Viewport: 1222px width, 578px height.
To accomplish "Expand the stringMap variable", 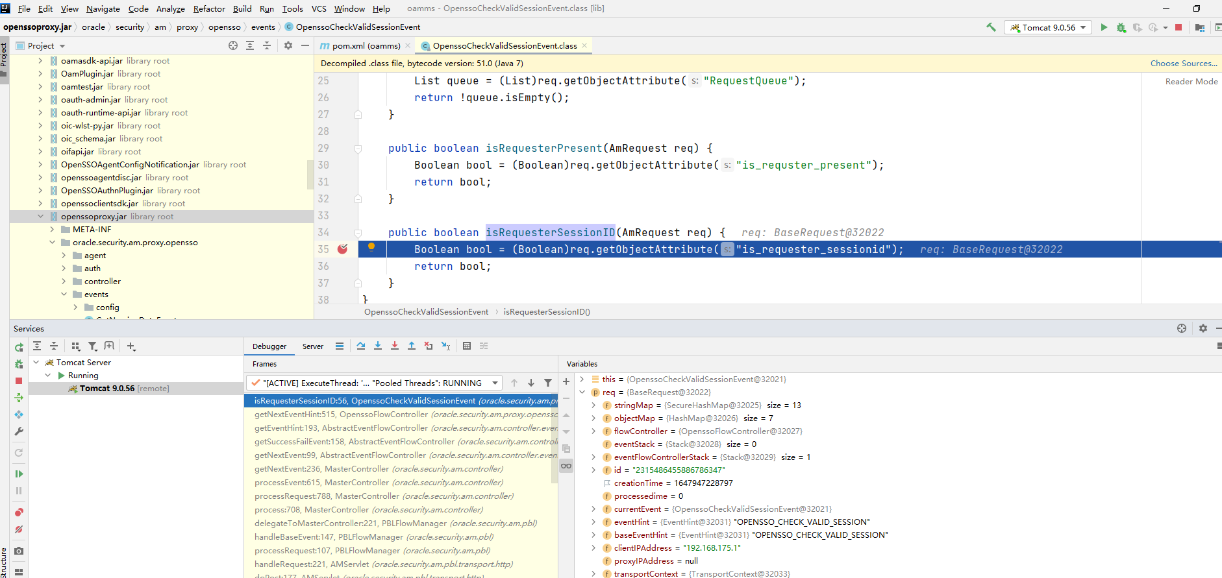I will coord(593,405).
